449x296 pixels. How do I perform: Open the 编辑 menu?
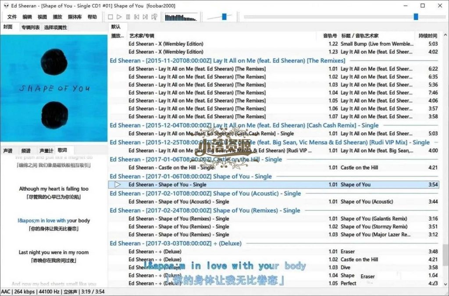click(x=27, y=17)
